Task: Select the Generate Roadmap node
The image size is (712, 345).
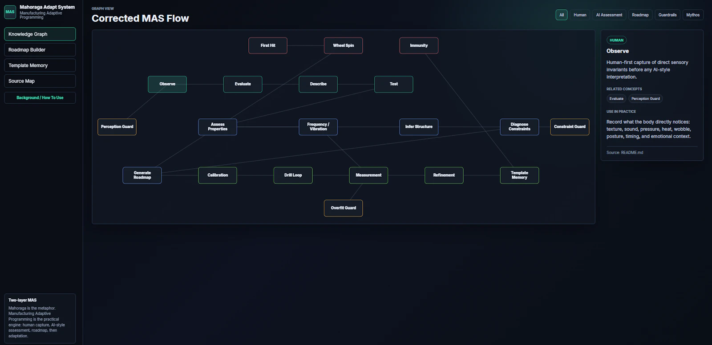Action: (x=142, y=175)
